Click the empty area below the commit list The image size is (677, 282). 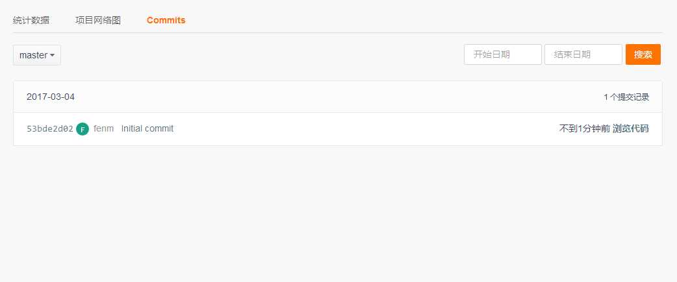[x=338, y=214]
